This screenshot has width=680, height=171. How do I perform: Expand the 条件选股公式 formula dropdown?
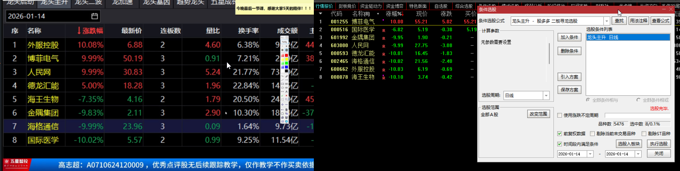click(x=607, y=21)
